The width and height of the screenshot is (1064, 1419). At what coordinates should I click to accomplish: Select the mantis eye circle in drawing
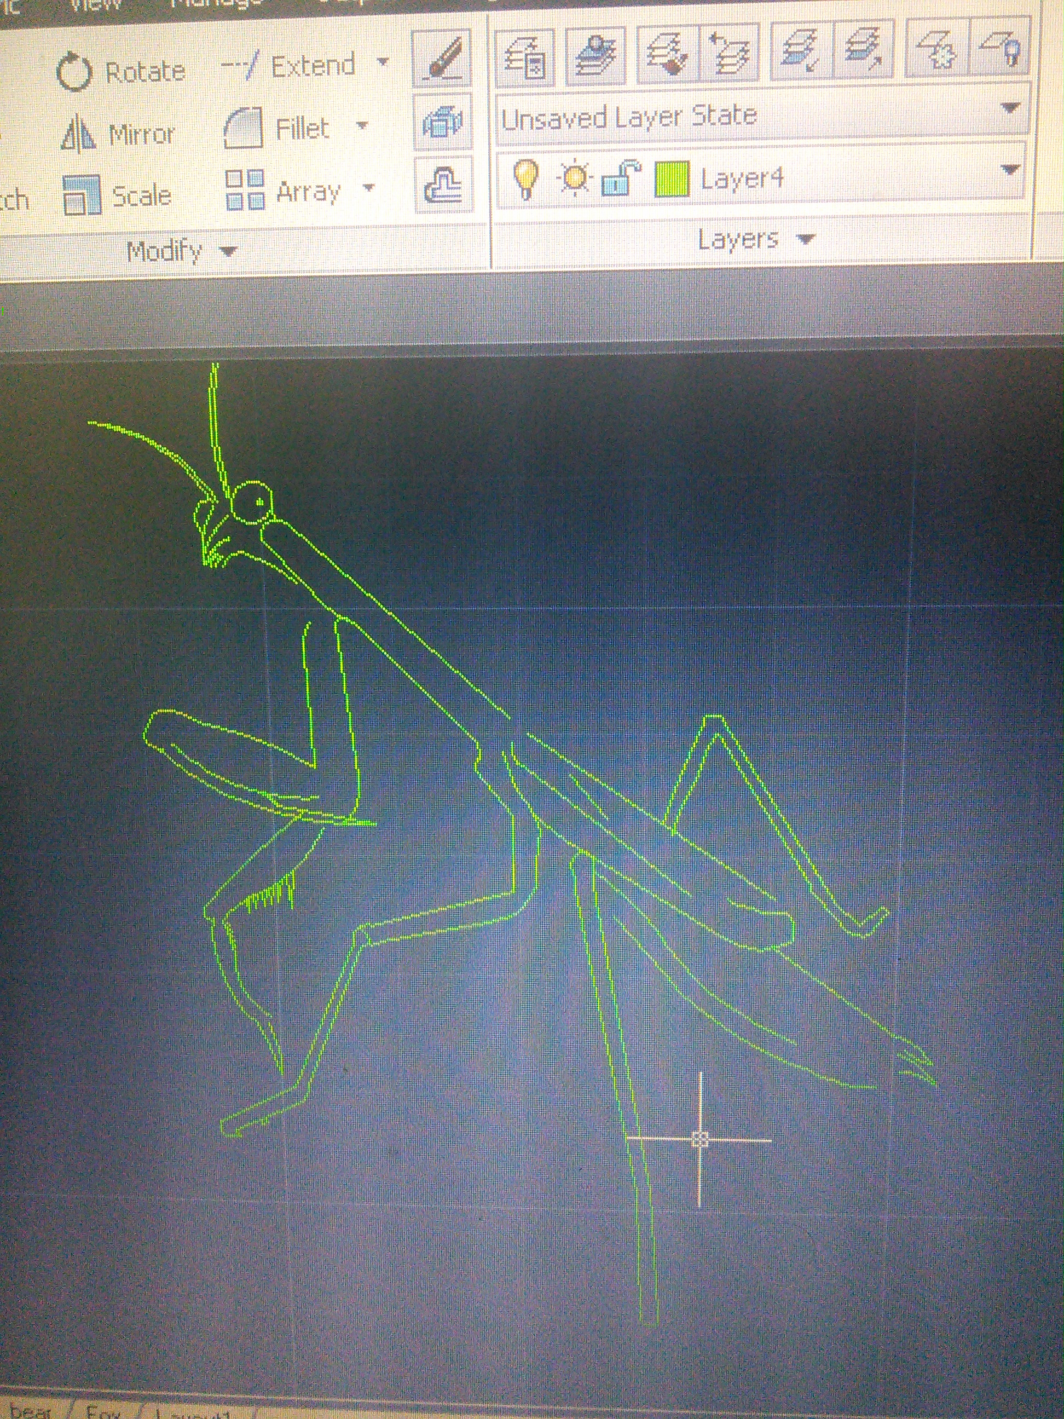click(253, 501)
